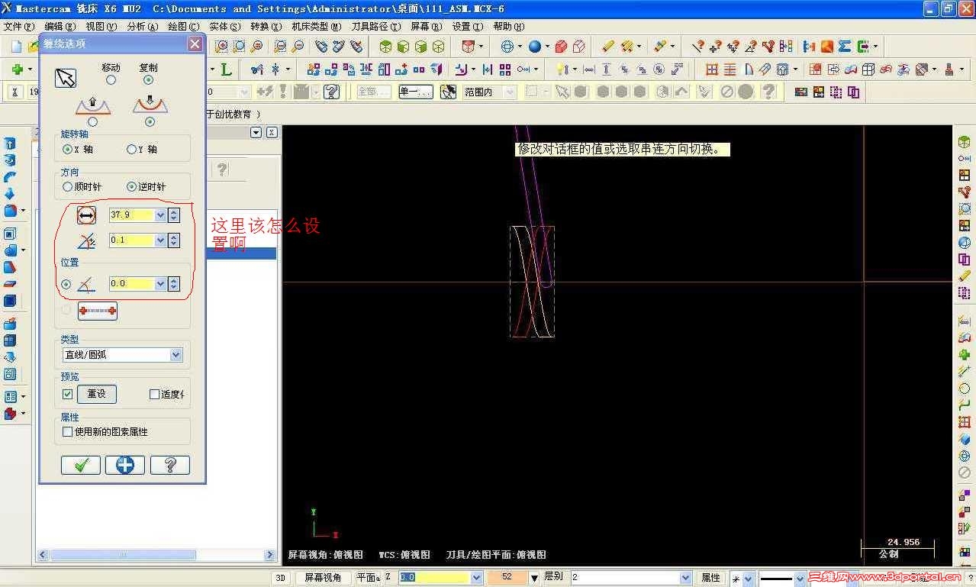Click the help question box on third toolbar

click(x=331, y=92)
